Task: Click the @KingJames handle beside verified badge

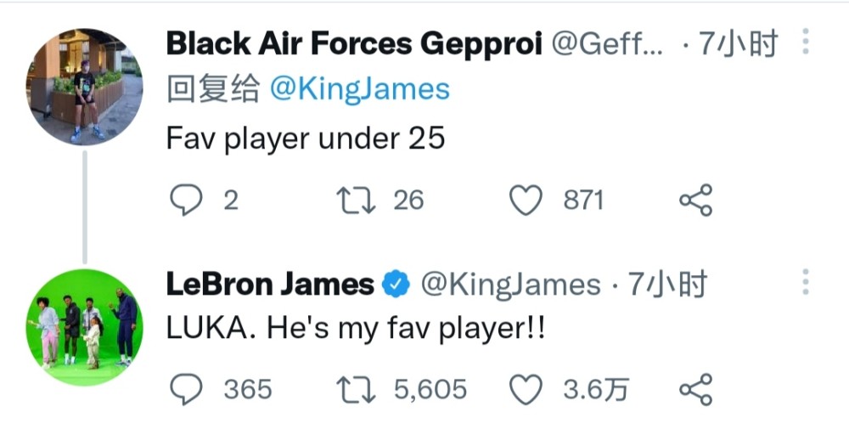Action: coord(510,285)
